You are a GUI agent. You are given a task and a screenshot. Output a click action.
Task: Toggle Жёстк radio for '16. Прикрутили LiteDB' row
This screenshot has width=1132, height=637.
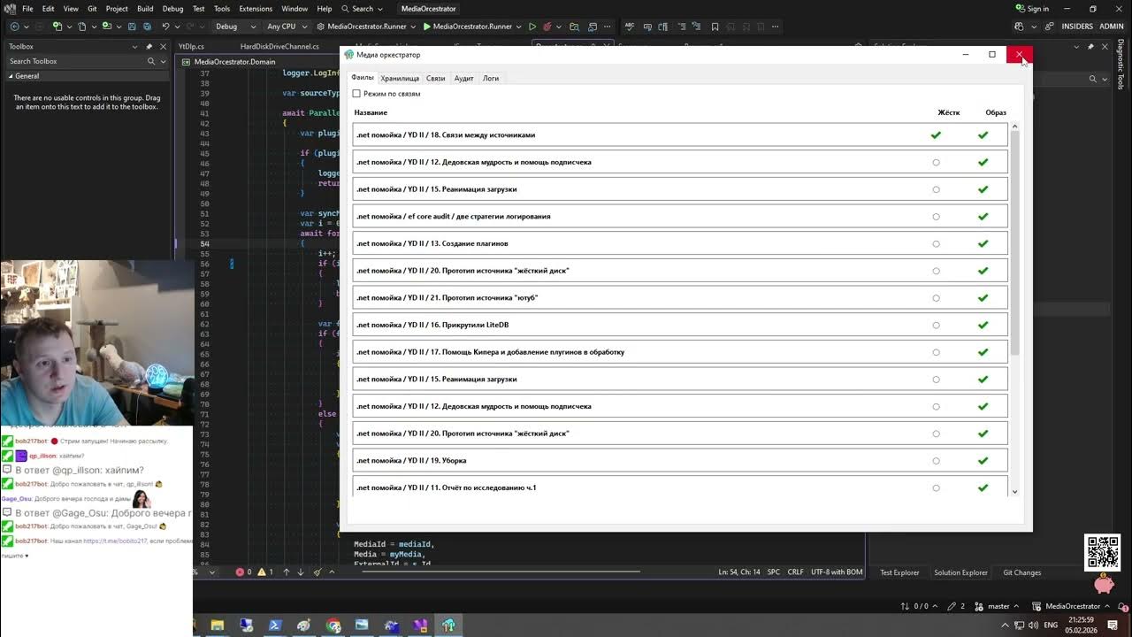click(x=936, y=326)
